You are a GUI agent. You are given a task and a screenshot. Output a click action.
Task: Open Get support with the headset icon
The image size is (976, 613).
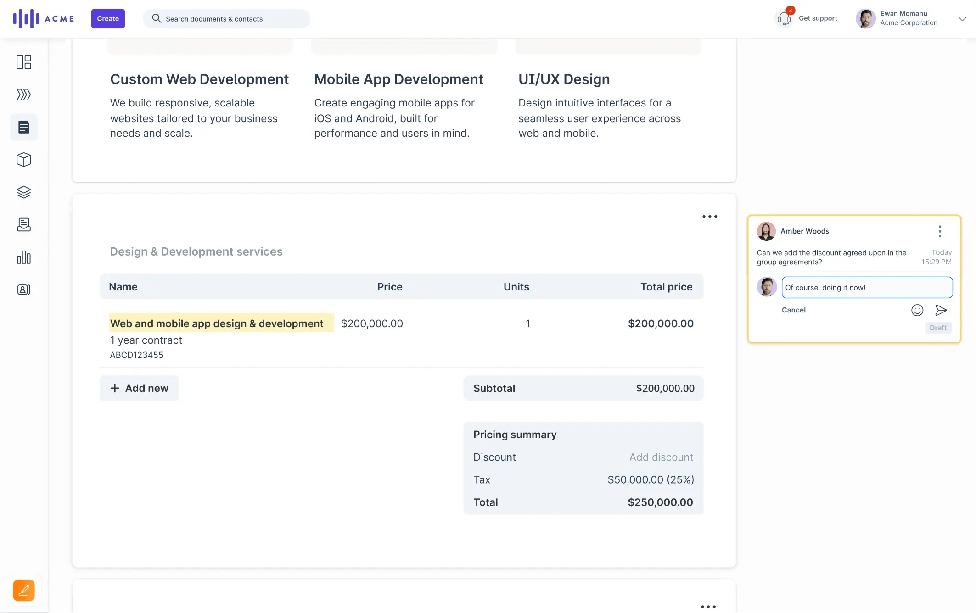783,18
